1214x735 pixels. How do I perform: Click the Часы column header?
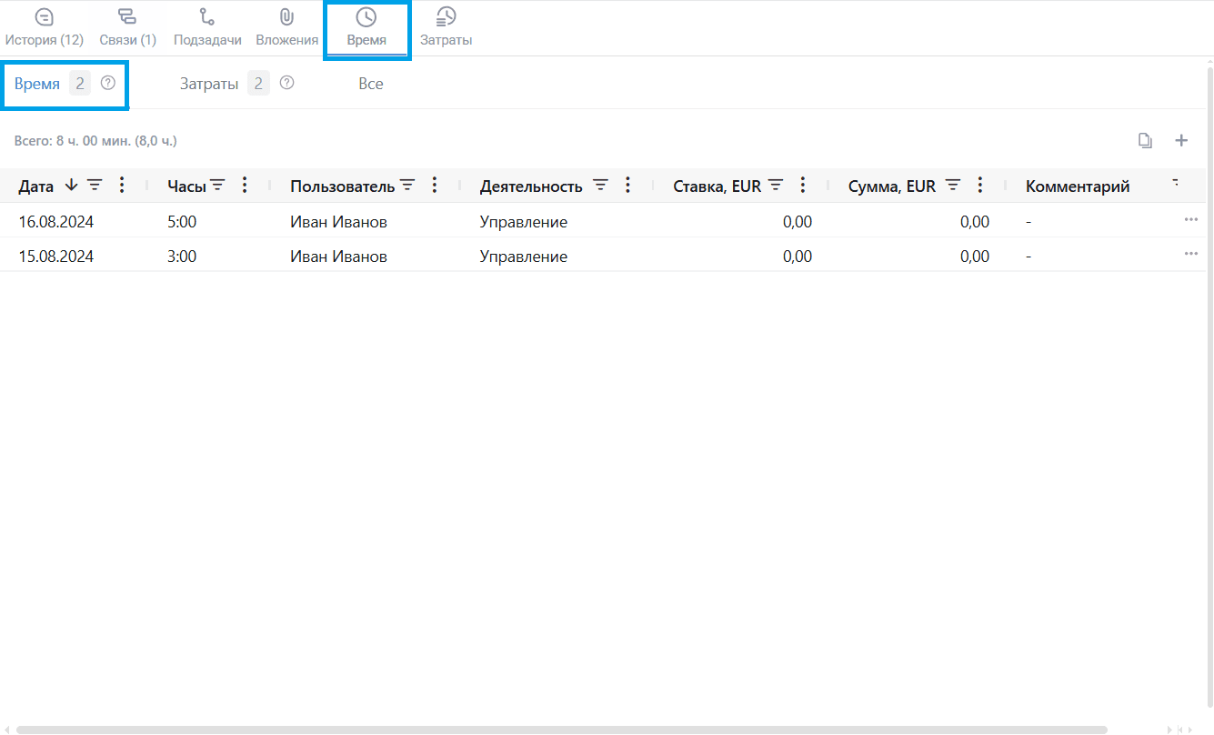pyautogui.click(x=186, y=186)
